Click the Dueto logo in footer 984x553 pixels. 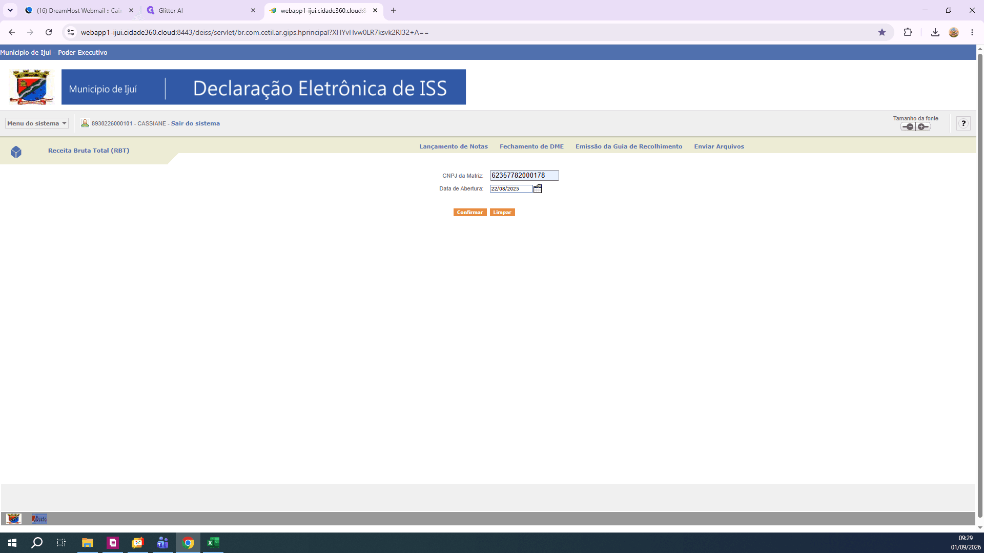[39, 519]
